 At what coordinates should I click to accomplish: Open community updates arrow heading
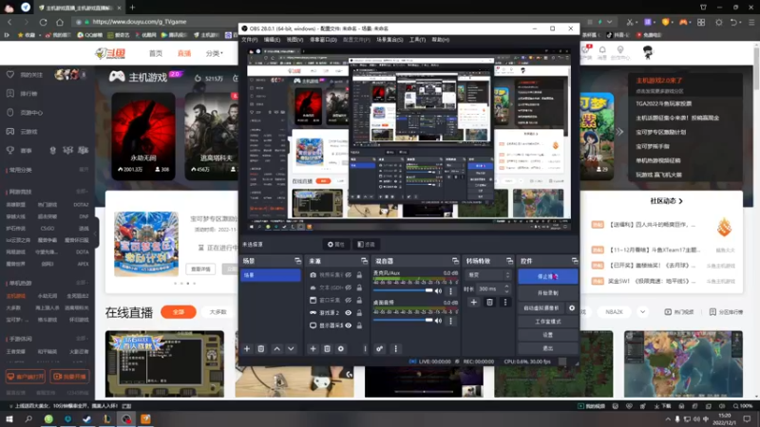[667, 201]
